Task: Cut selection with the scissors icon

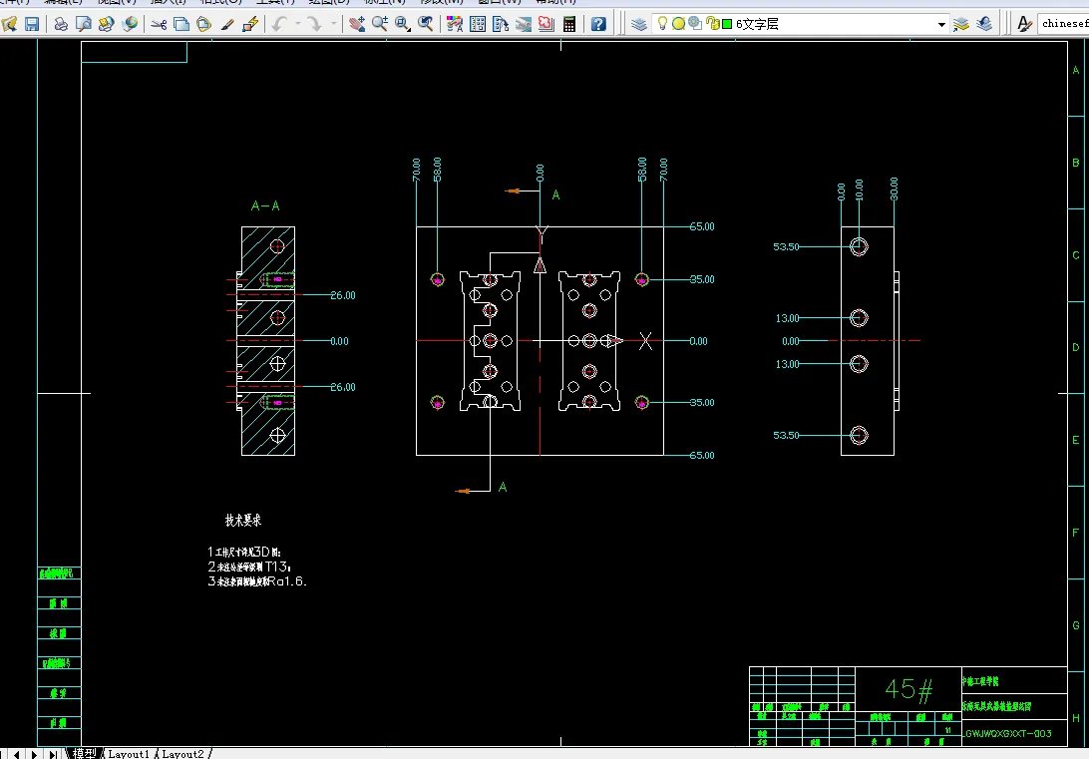Action: [159, 24]
